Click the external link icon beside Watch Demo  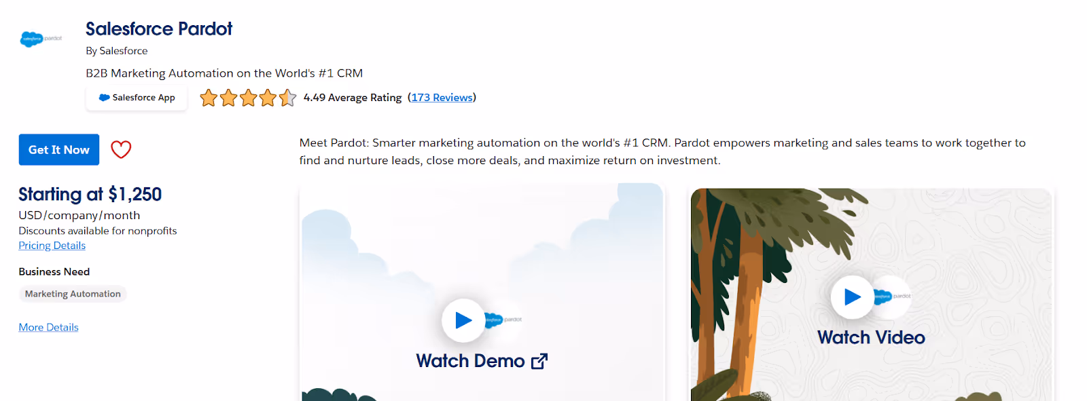pos(539,361)
